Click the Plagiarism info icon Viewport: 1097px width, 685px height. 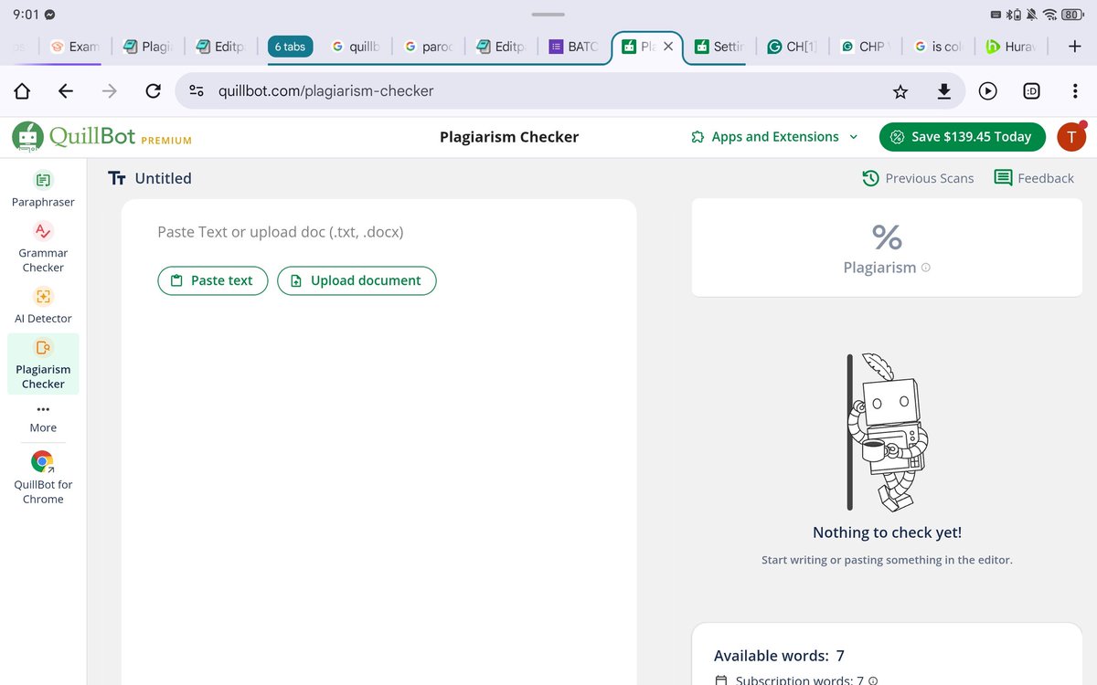coord(926,268)
